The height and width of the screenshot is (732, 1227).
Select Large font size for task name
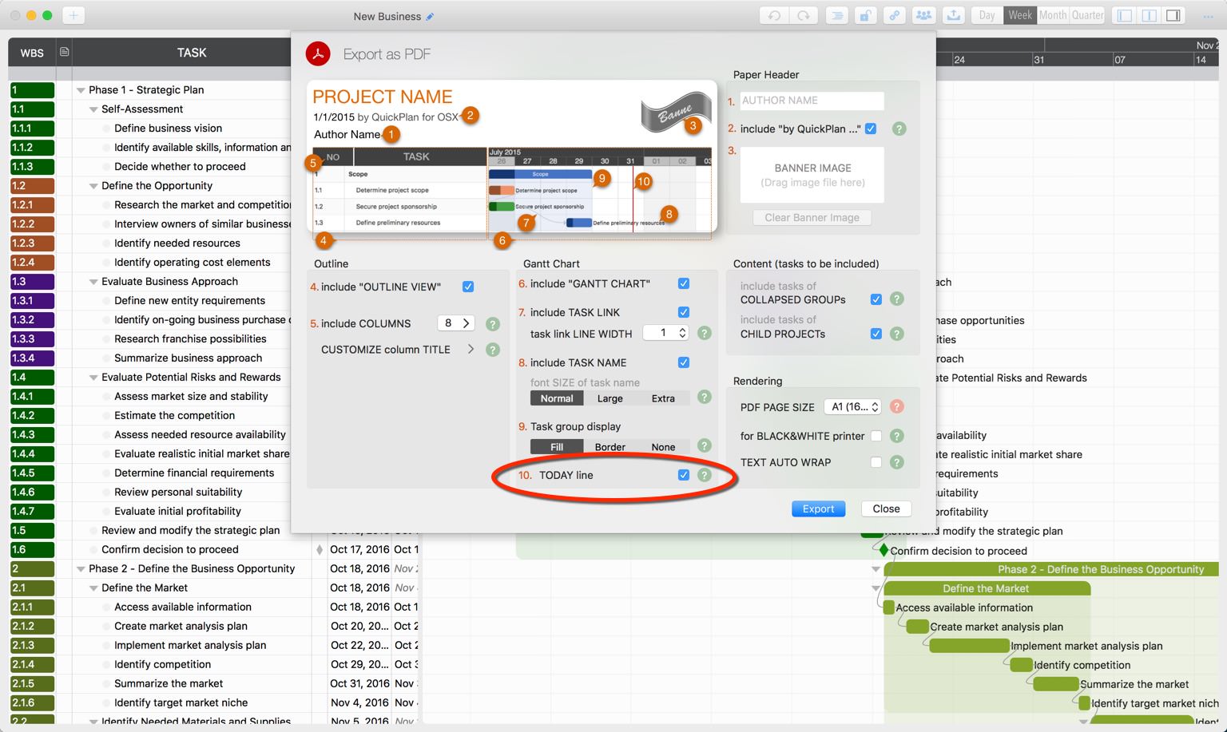[610, 398]
